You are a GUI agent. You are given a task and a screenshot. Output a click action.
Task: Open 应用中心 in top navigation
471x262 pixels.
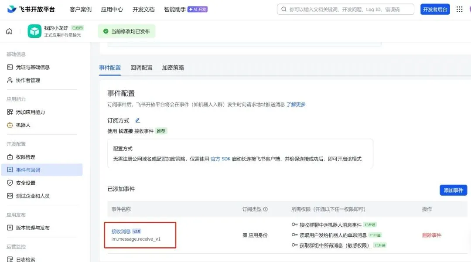coord(112,10)
